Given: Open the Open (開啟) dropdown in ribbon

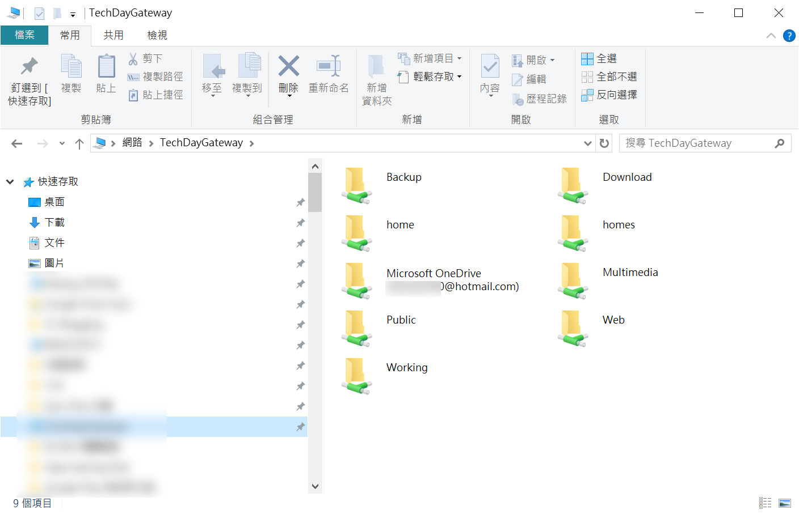Looking at the screenshot, I should click(533, 60).
